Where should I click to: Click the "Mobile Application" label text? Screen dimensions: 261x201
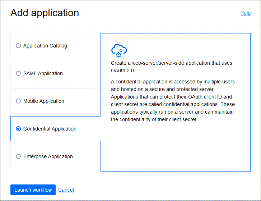coord(43,101)
